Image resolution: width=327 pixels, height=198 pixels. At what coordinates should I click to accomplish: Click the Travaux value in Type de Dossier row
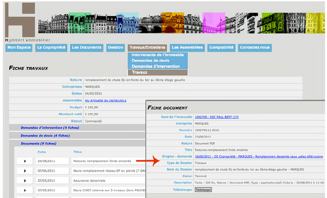pyautogui.click(x=201, y=163)
